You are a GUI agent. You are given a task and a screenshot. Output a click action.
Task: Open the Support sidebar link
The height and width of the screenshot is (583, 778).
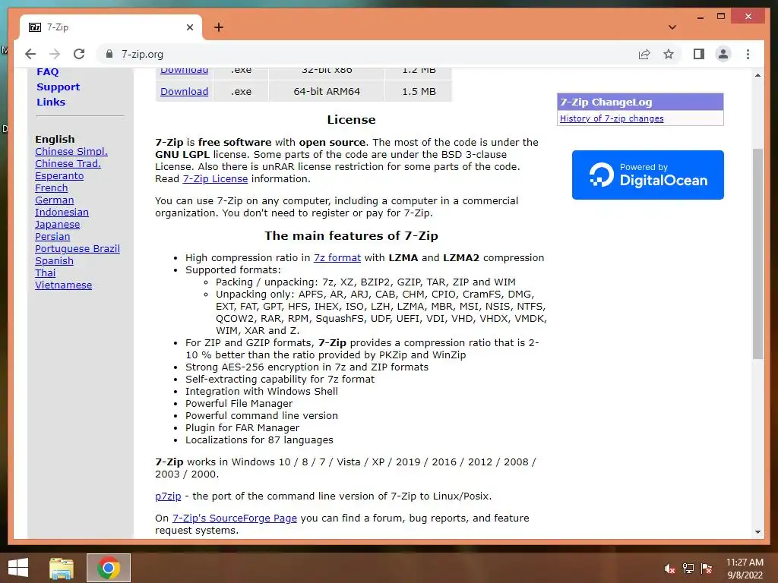pos(58,87)
